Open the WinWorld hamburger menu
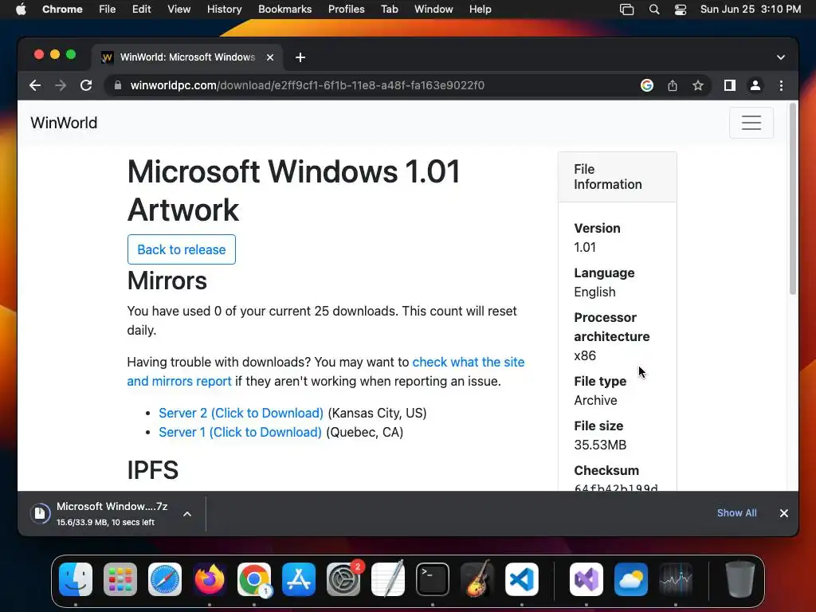Viewport: 816px width, 612px height. coord(751,123)
